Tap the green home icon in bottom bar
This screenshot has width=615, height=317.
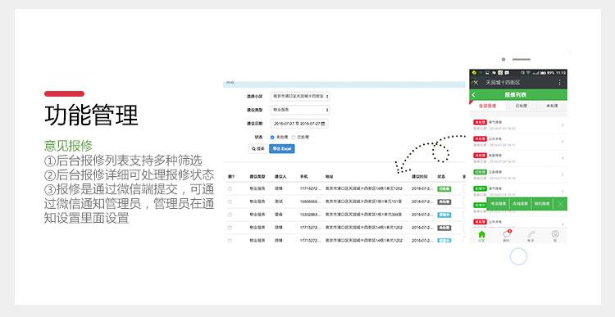pos(481,234)
